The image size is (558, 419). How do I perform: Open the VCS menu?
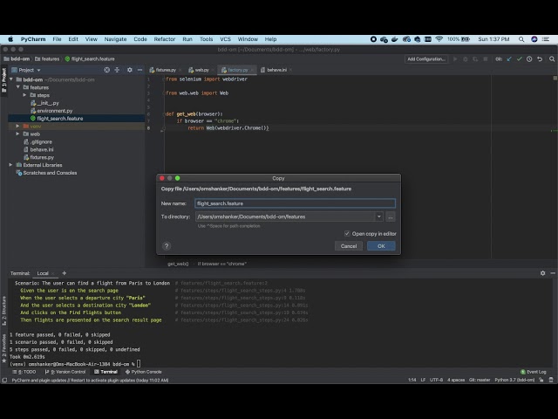click(x=225, y=39)
